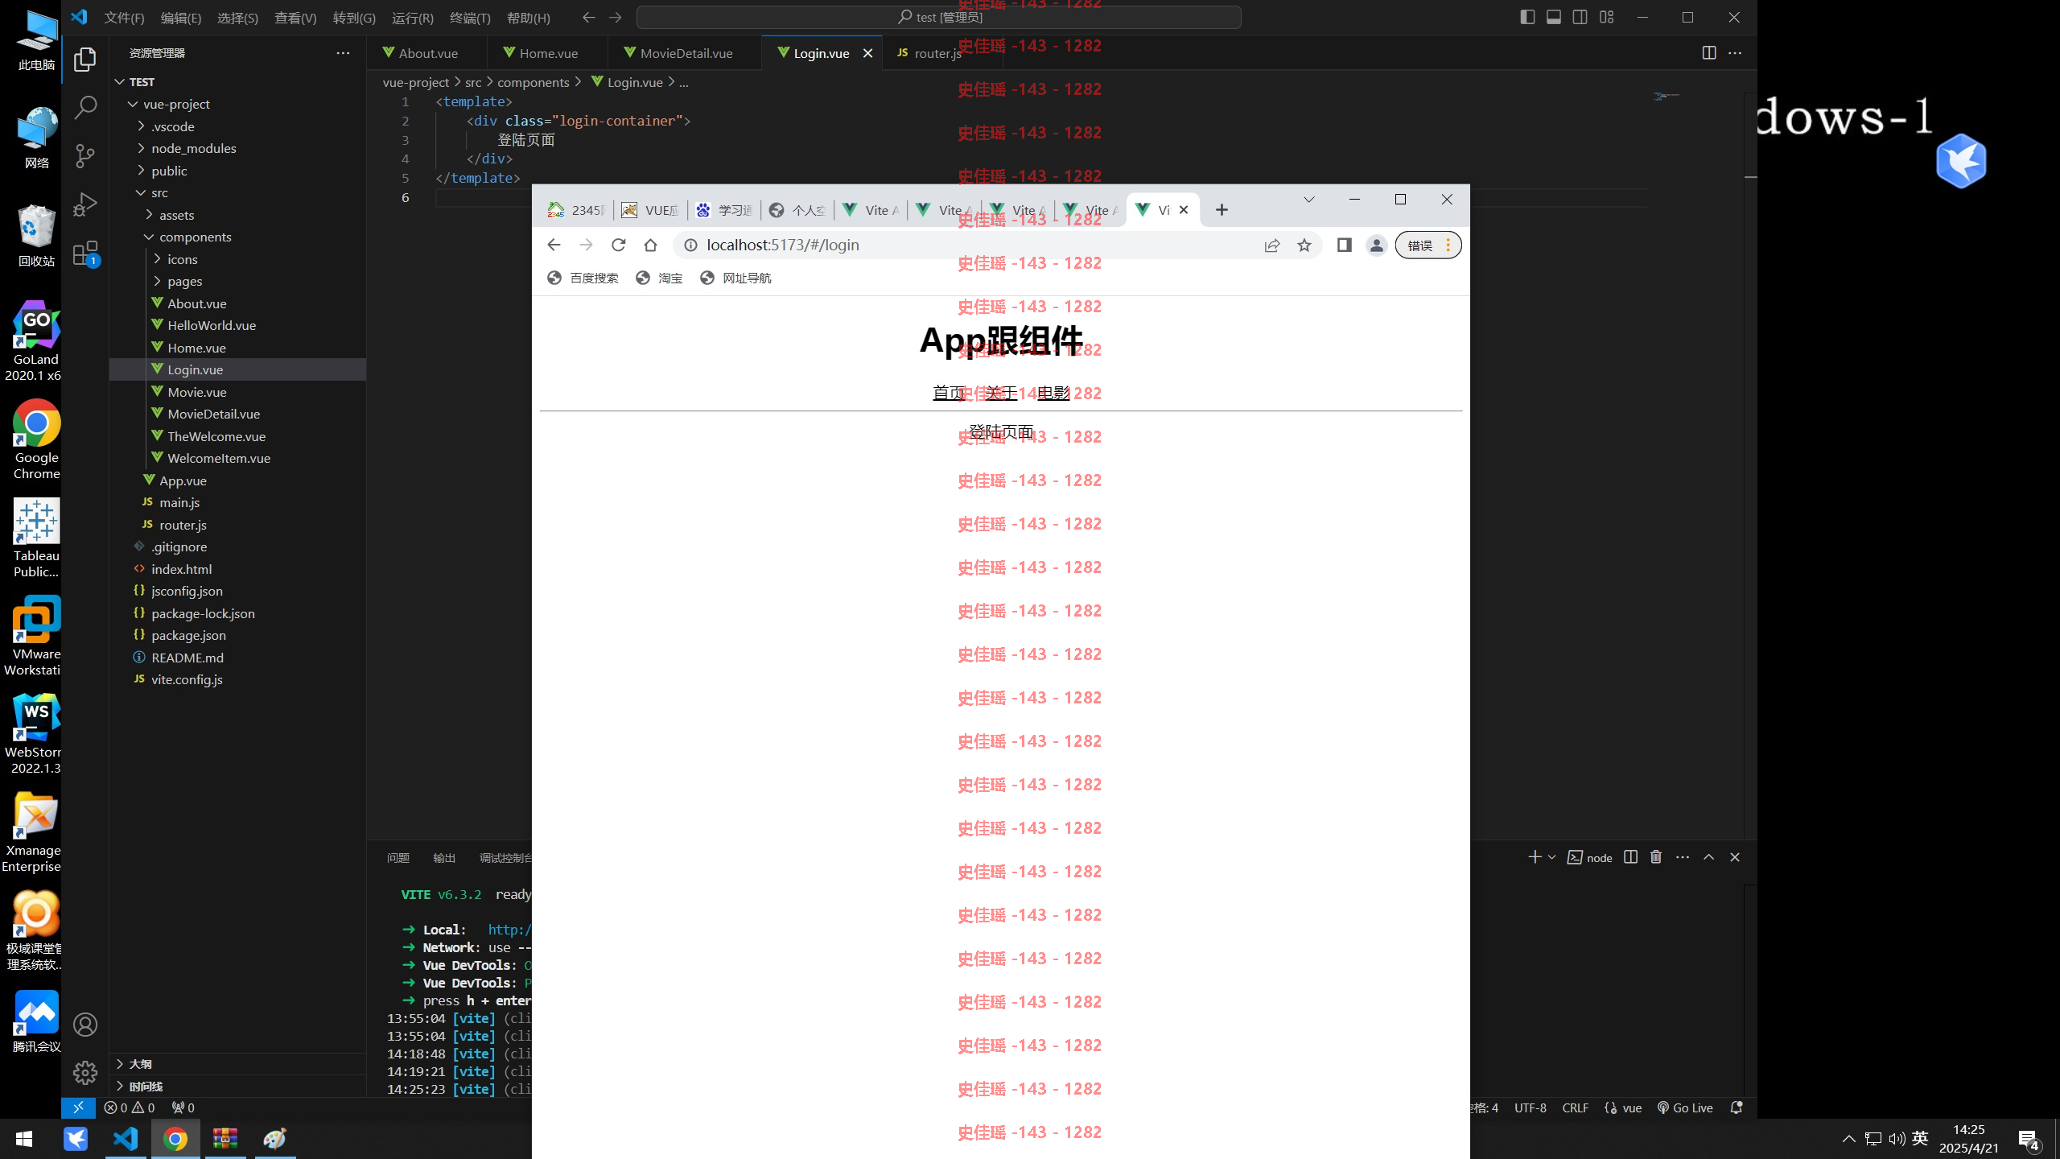Split the terminal panel
This screenshot has height=1159, width=2060.
1630,857
